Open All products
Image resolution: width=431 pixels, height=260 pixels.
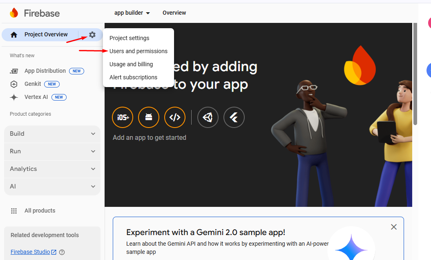coord(40,211)
